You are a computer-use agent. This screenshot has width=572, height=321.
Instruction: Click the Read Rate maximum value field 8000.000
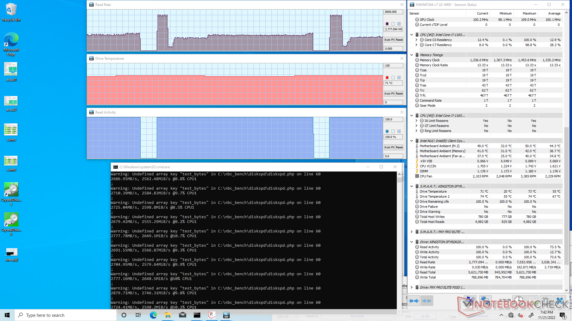click(393, 12)
